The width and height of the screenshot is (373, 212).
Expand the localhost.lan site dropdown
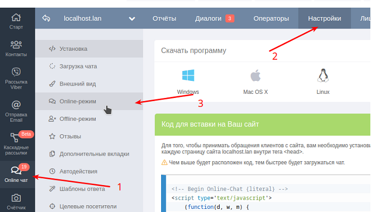point(132,19)
